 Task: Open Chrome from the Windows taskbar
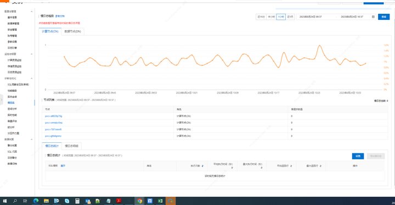pyautogui.click(x=139, y=201)
